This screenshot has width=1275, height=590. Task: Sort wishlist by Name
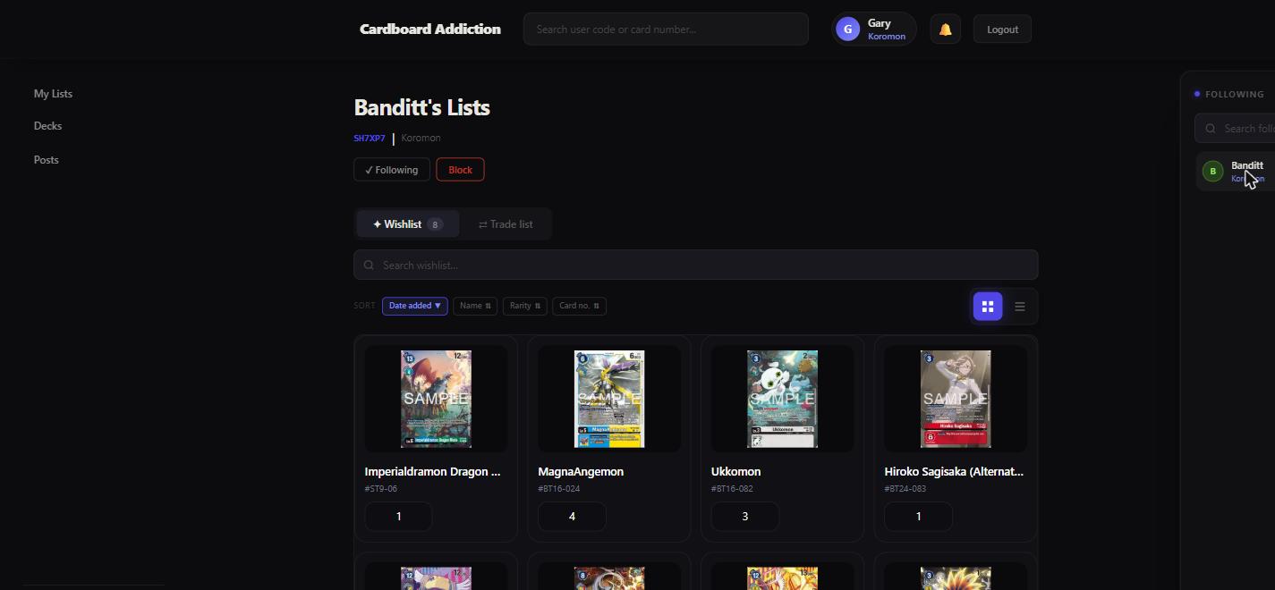[x=475, y=306]
